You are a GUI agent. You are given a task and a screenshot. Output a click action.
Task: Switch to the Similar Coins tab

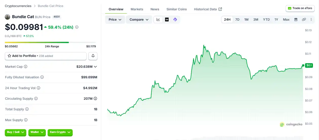(x=177, y=9)
